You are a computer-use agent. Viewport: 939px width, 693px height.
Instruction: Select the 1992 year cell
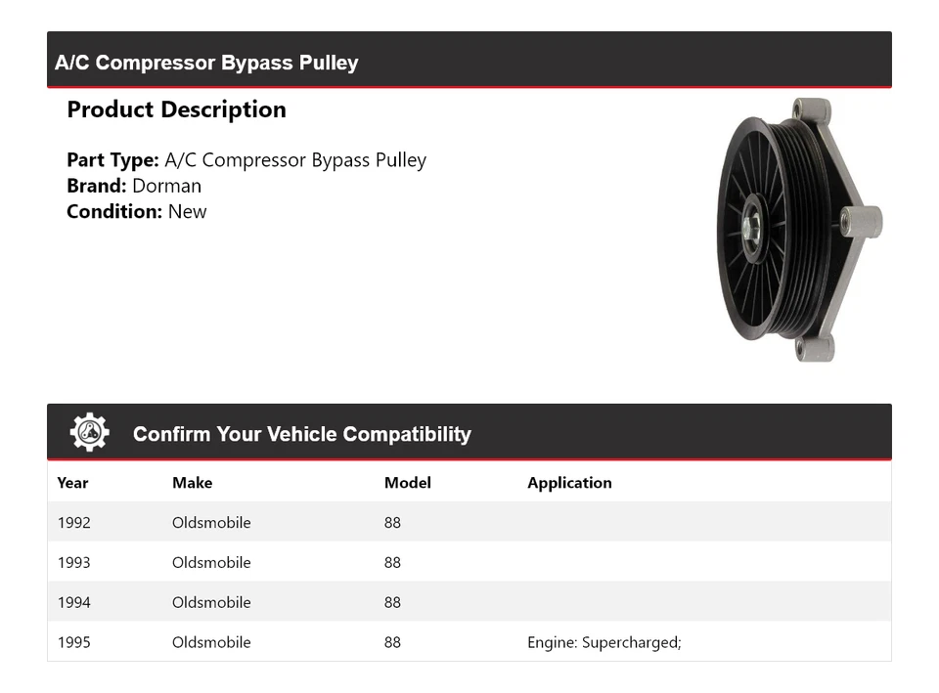tap(73, 523)
